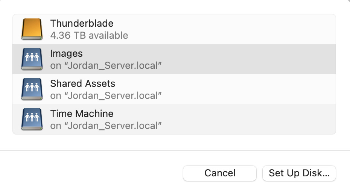
Task: Select the Images disk name label
Action: pos(66,53)
